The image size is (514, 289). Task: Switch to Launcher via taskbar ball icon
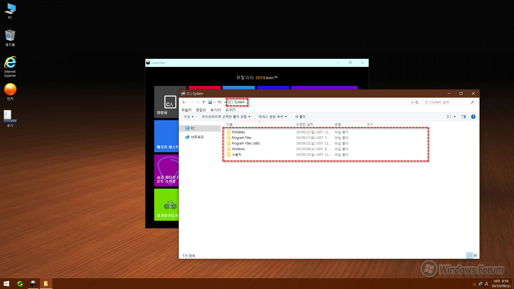33,284
